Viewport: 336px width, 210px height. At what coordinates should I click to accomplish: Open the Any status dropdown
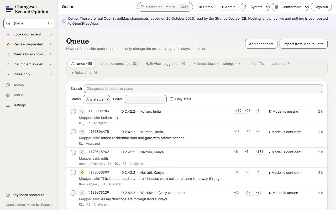[x=96, y=99]
